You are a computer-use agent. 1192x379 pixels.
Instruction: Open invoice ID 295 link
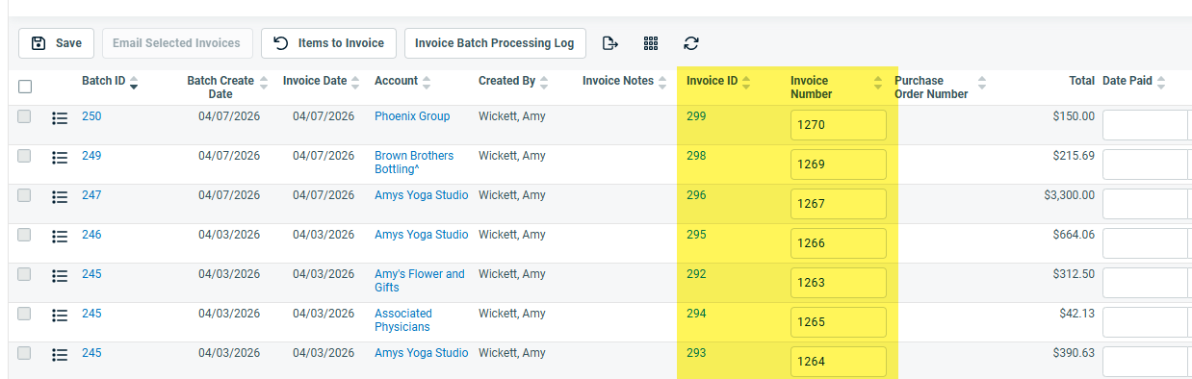click(x=696, y=235)
